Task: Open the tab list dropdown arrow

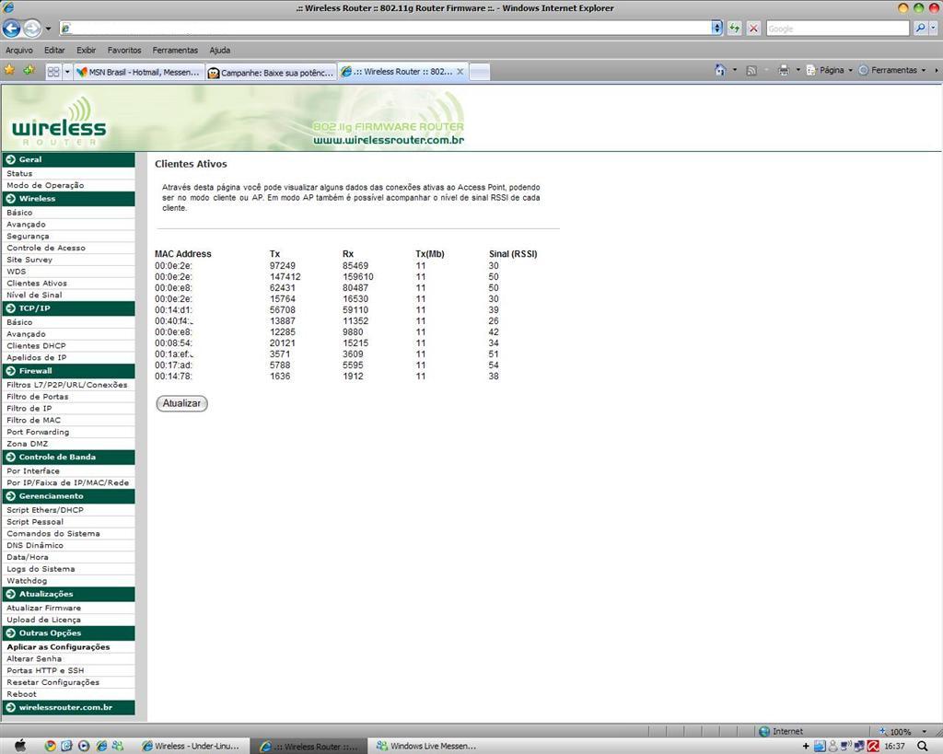Action: click(66, 72)
